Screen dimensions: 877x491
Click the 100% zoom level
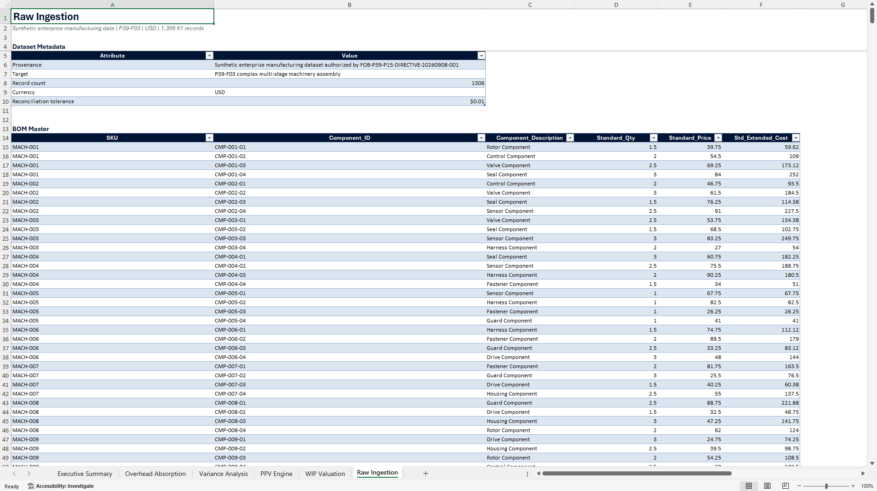click(867, 486)
